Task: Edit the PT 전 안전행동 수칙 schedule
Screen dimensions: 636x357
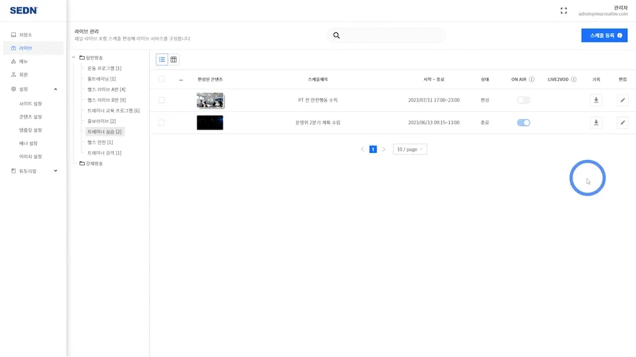Action: tap(623, 100)
